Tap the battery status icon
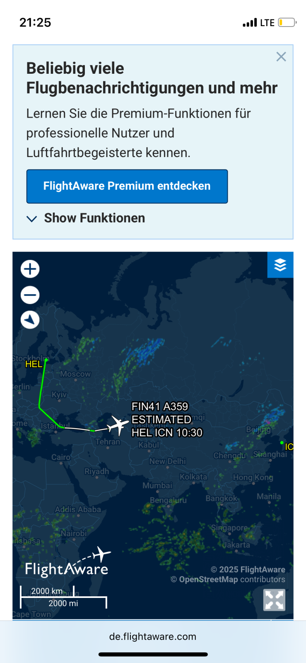This screenshot has width=306, height=663. [287, 22]
